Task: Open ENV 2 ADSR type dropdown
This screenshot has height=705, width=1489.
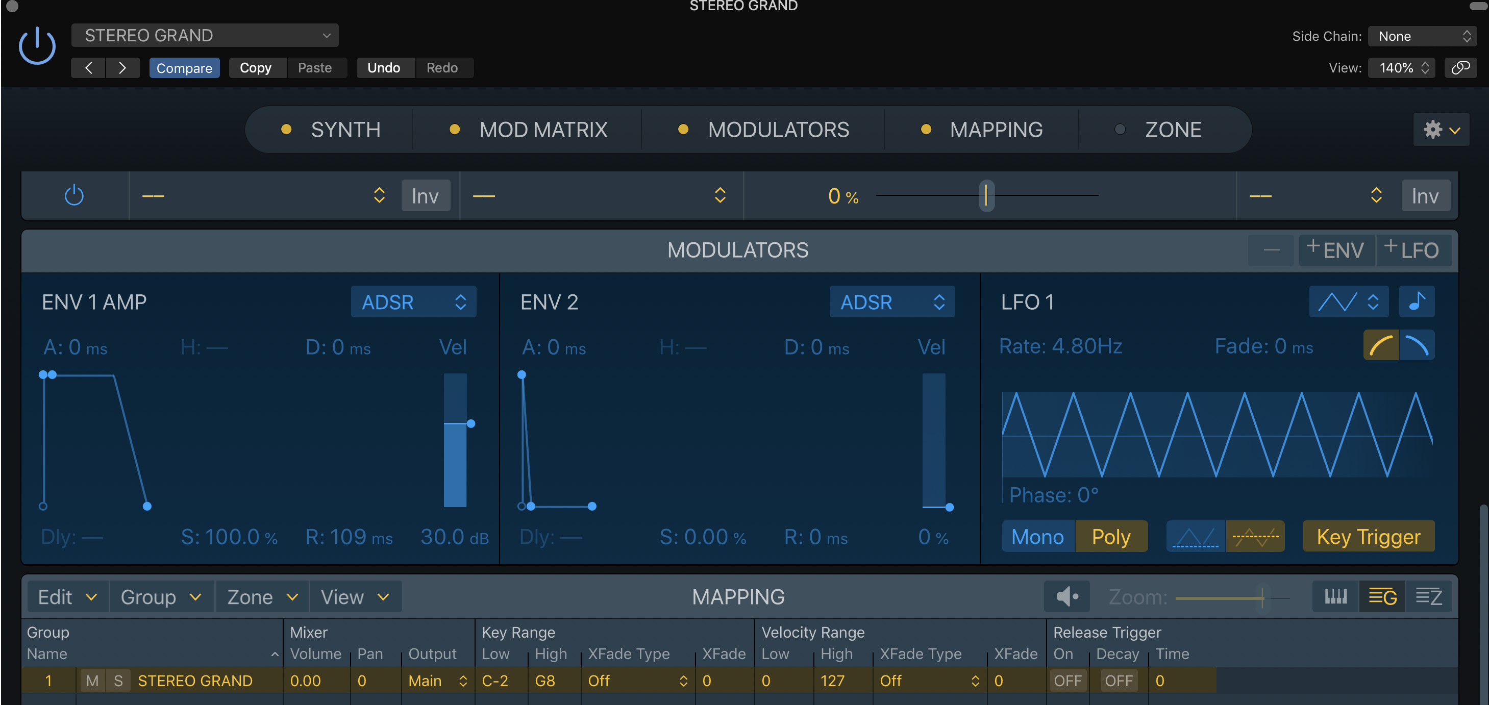Action: point(892,301)
